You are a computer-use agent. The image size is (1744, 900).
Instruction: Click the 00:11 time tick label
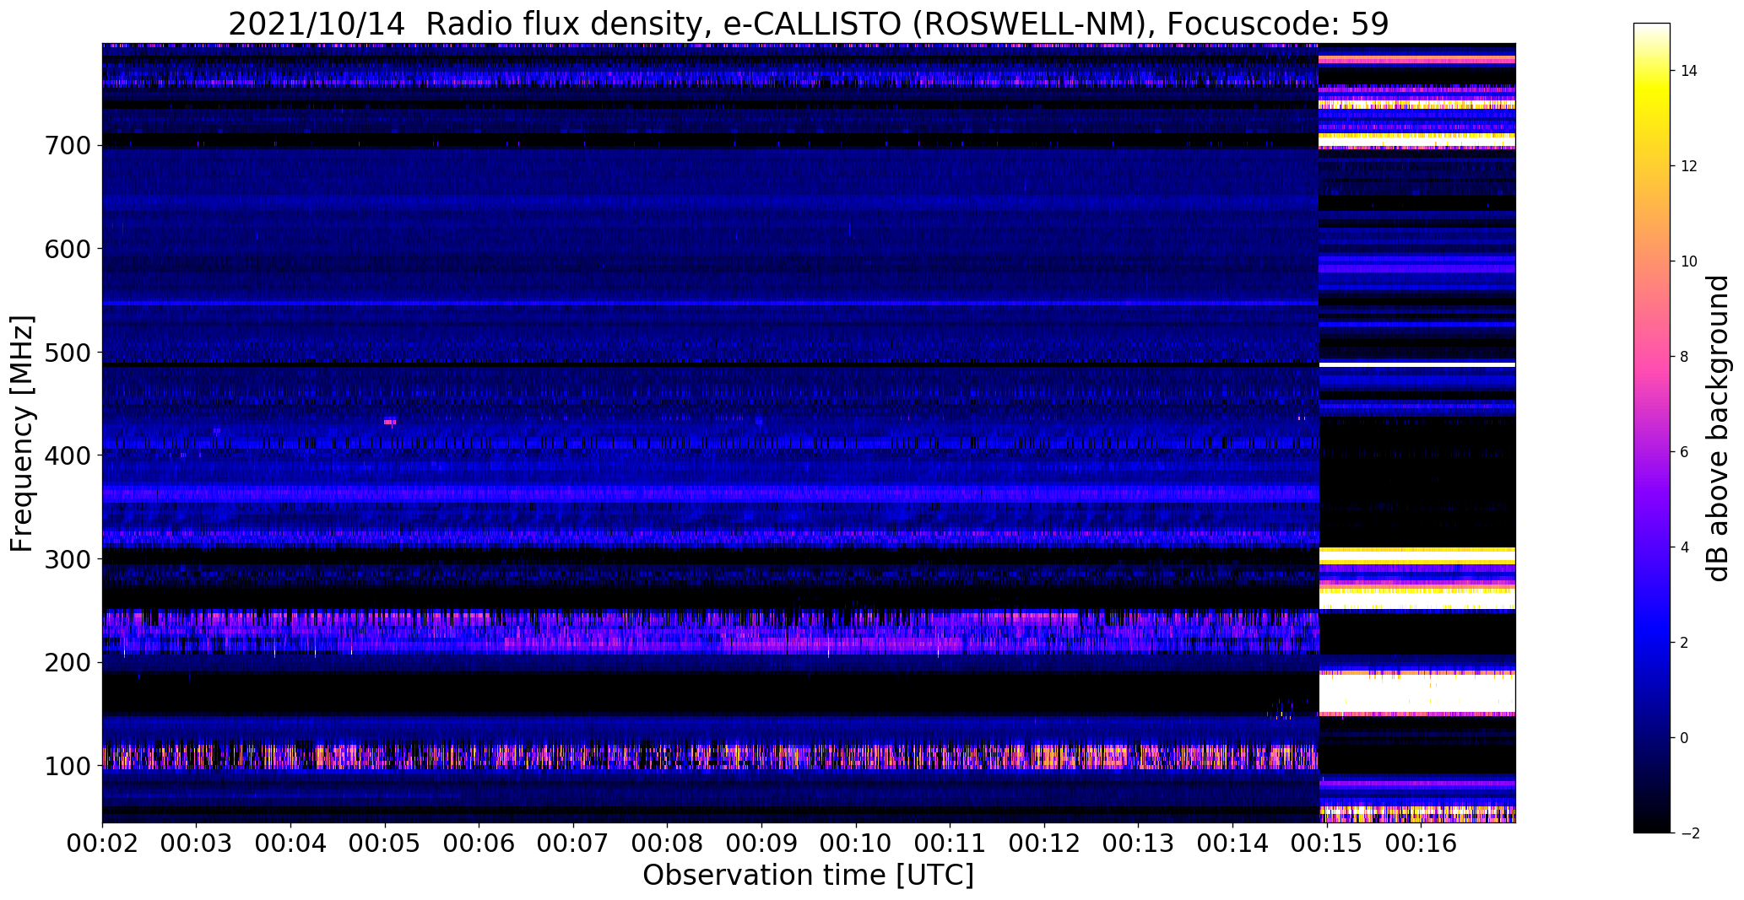(x=951, y=842)
